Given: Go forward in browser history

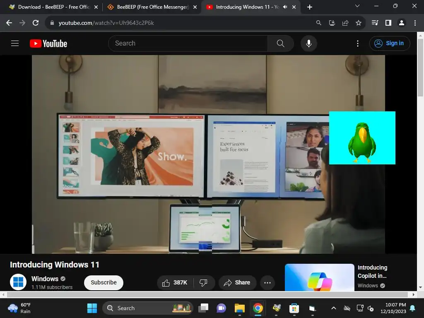Looking at the screenshot, I should 22,23.
